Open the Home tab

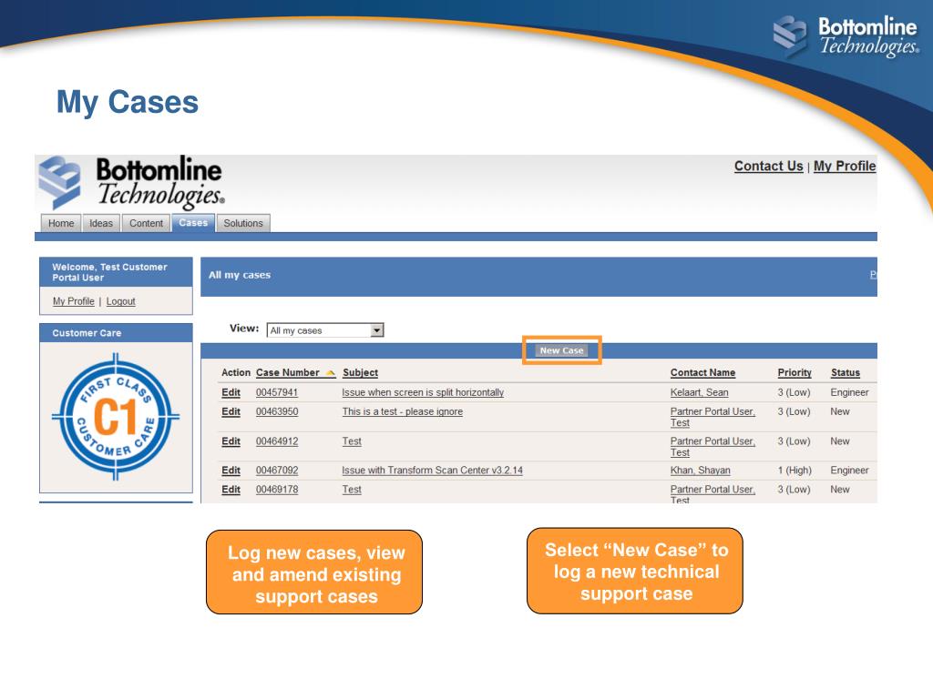[61, 223]
